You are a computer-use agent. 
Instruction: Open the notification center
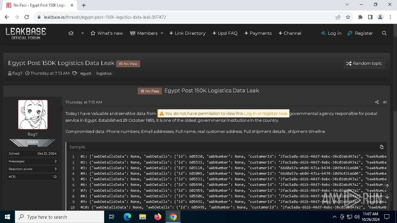386,217
